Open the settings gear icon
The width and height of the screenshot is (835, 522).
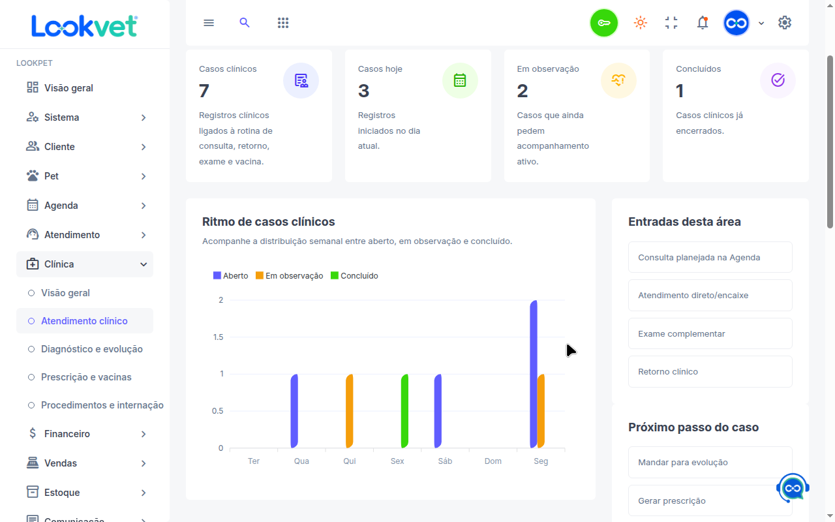coord(785,23)
